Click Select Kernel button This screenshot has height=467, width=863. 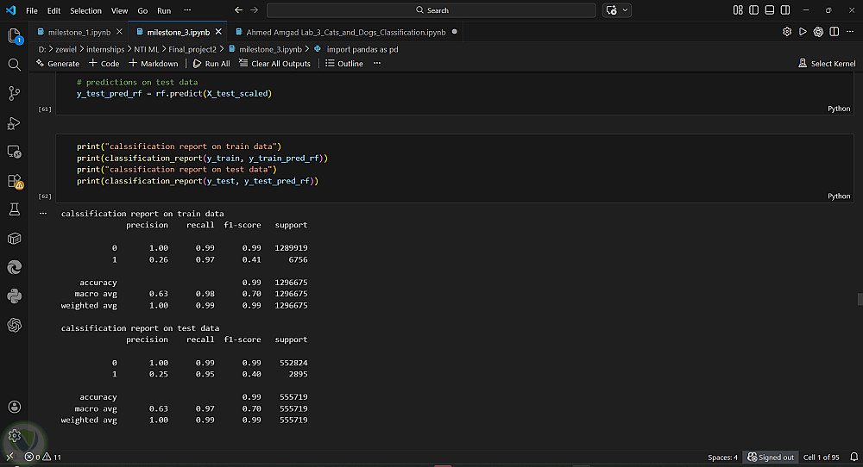pyautogui.click(x=827, y=64)
